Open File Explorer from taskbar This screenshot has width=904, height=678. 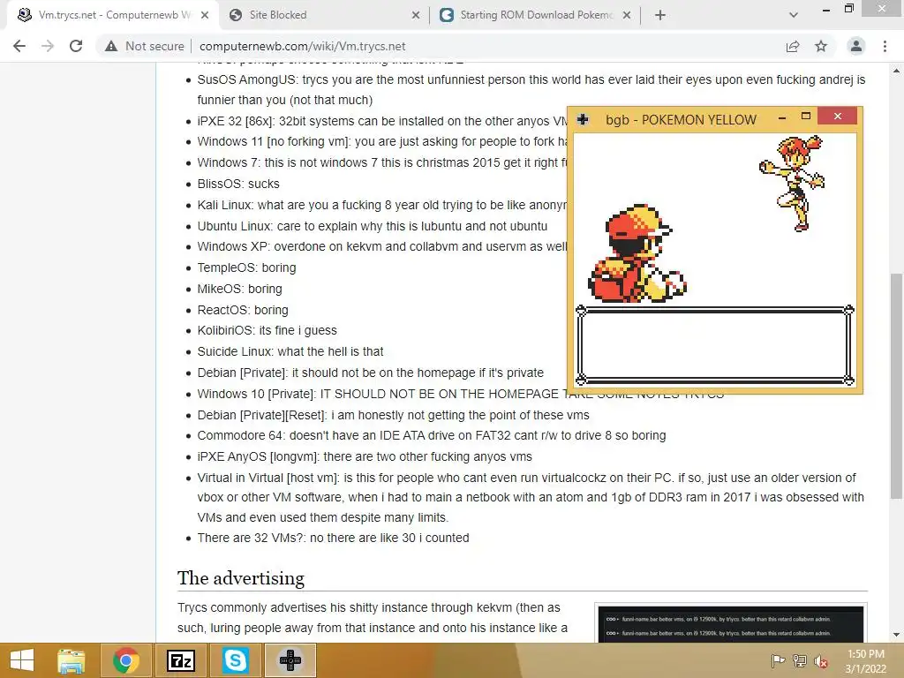(x=71, y=660)
